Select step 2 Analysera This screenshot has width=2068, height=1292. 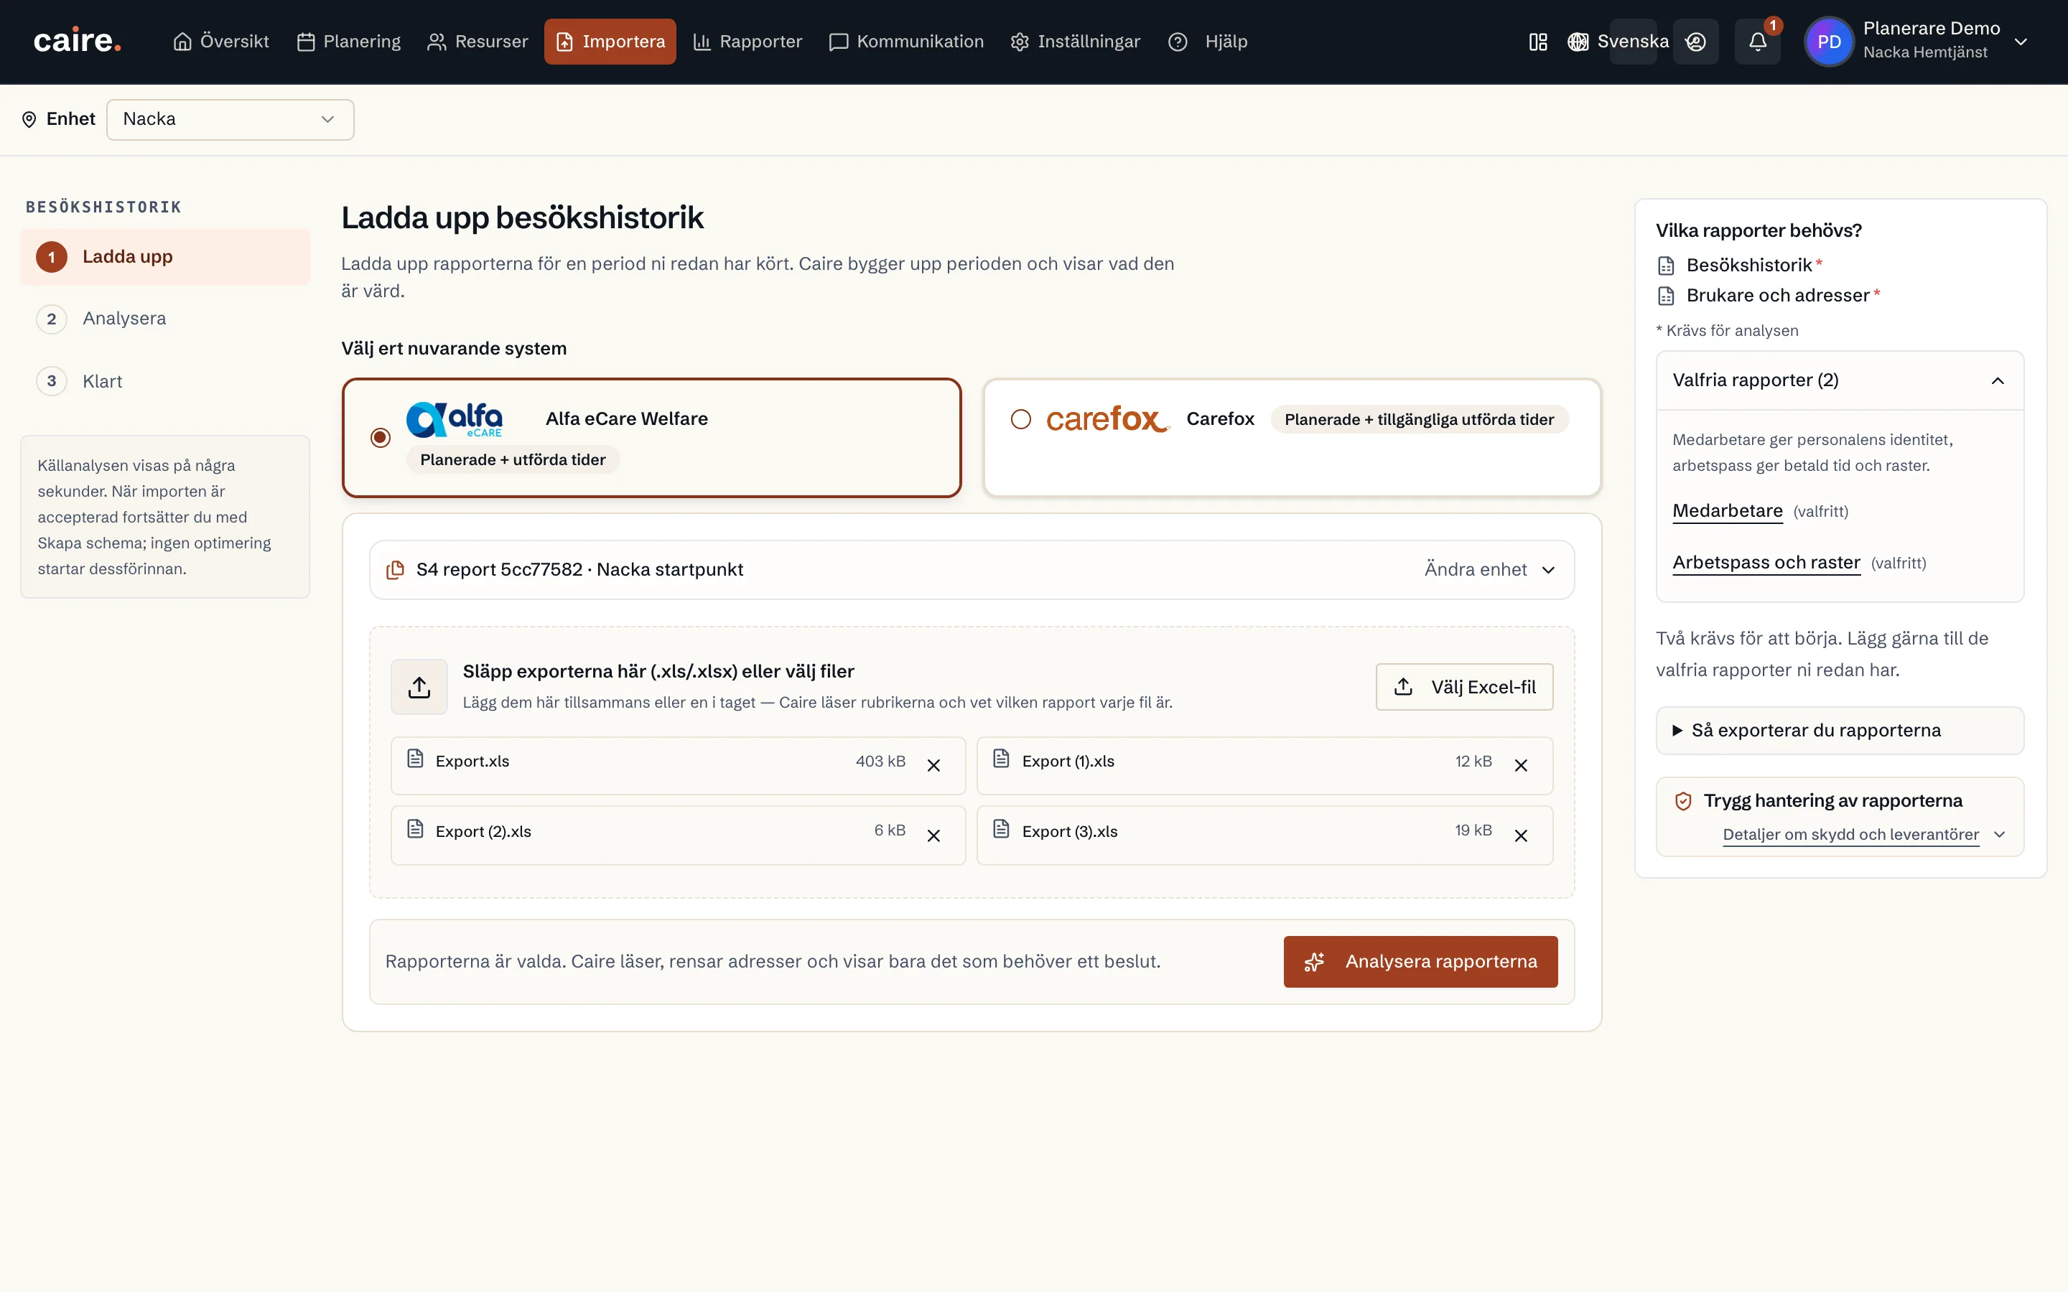tap(165, 319)
